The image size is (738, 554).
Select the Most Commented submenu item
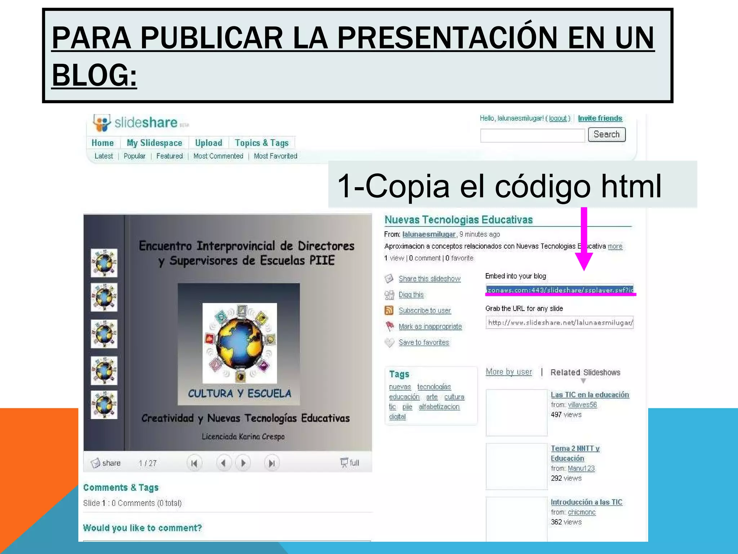(218, 156)
